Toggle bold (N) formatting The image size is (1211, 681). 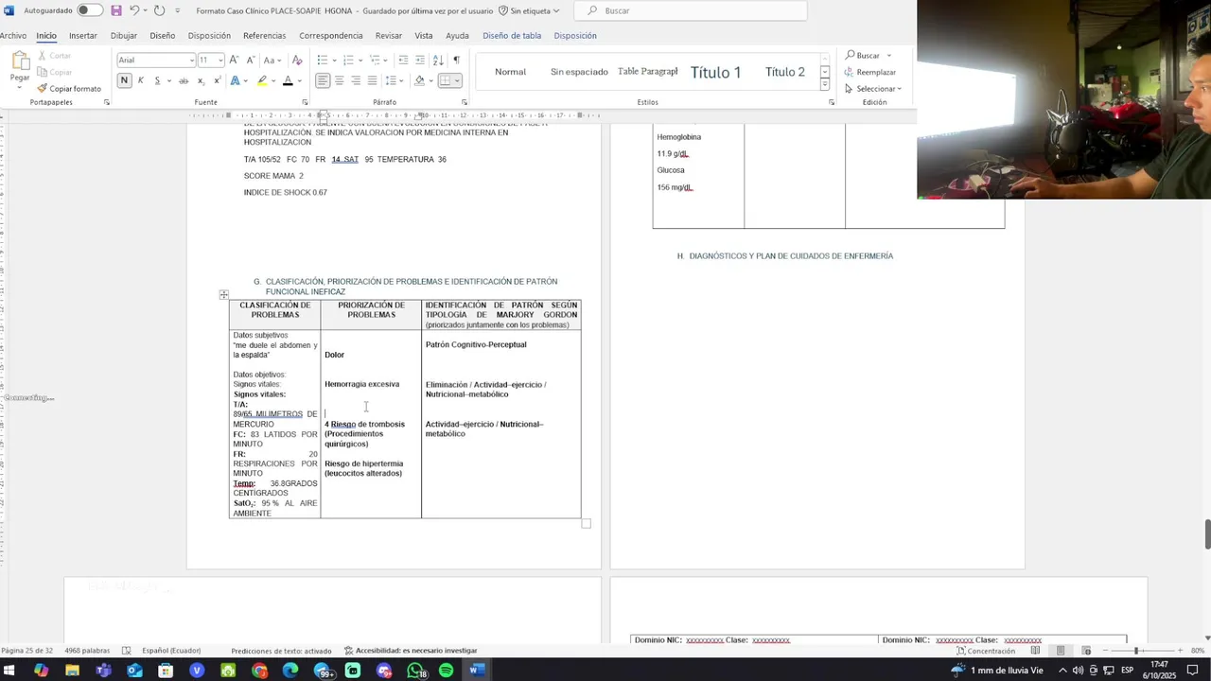[x=124, y=80]
